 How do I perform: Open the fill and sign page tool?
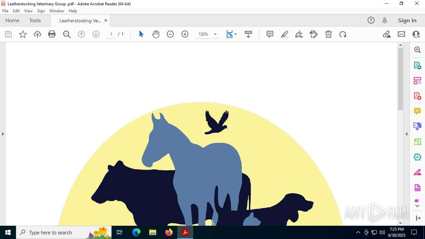[x=314, y=34]
